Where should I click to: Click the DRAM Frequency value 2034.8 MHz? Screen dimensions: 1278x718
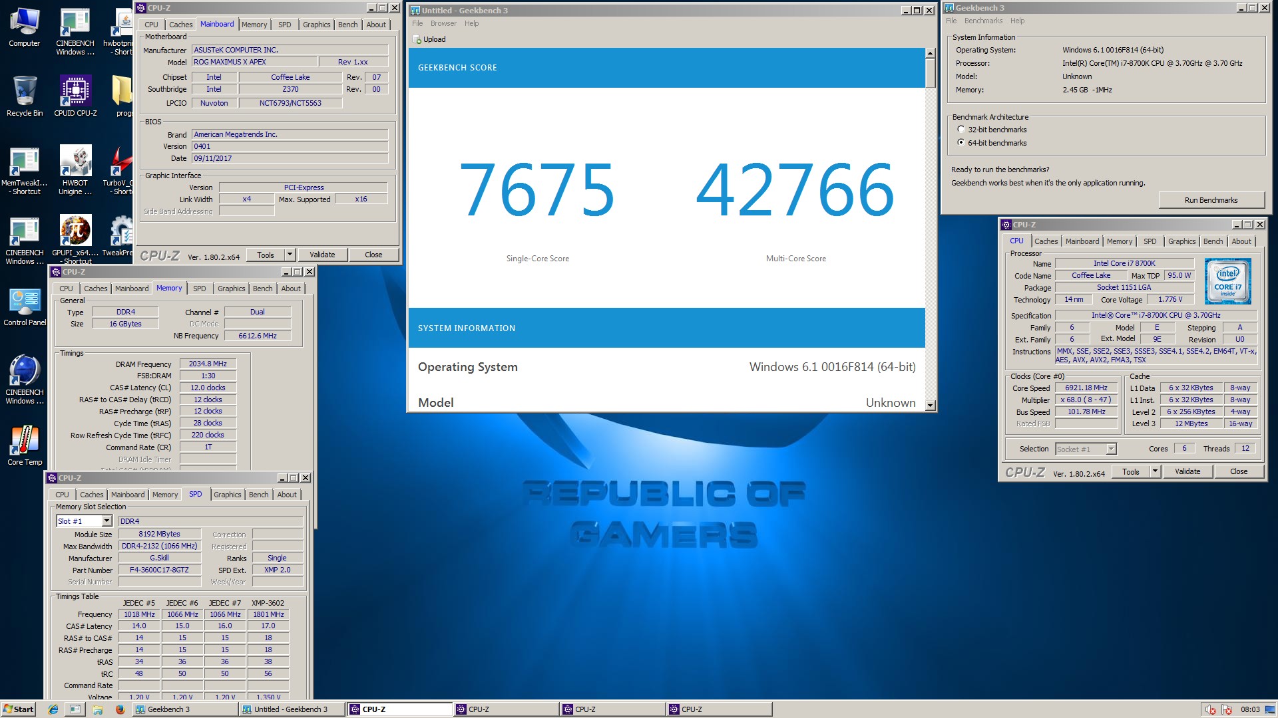click(208, 364)
